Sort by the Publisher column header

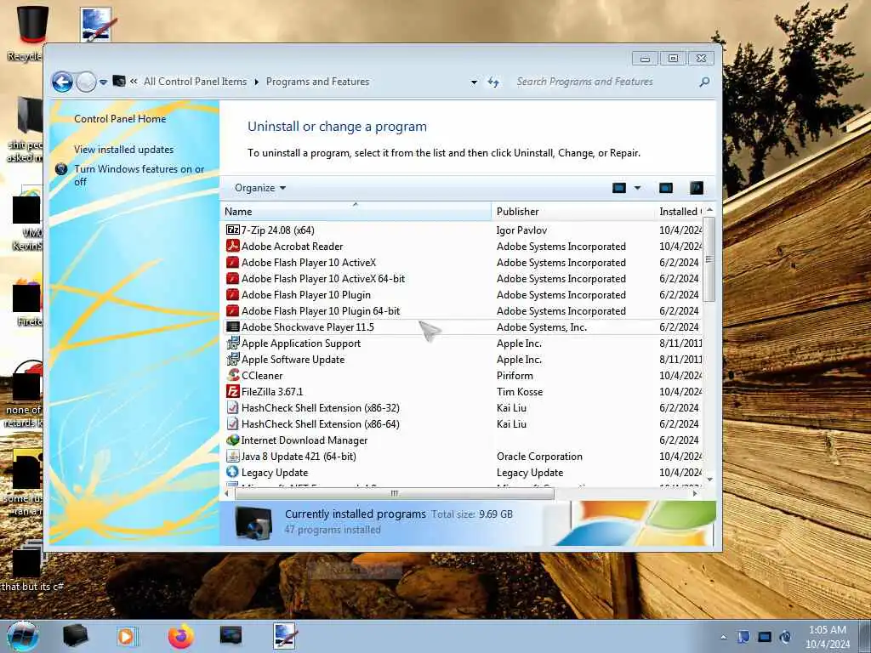click(x=573, y=211)
